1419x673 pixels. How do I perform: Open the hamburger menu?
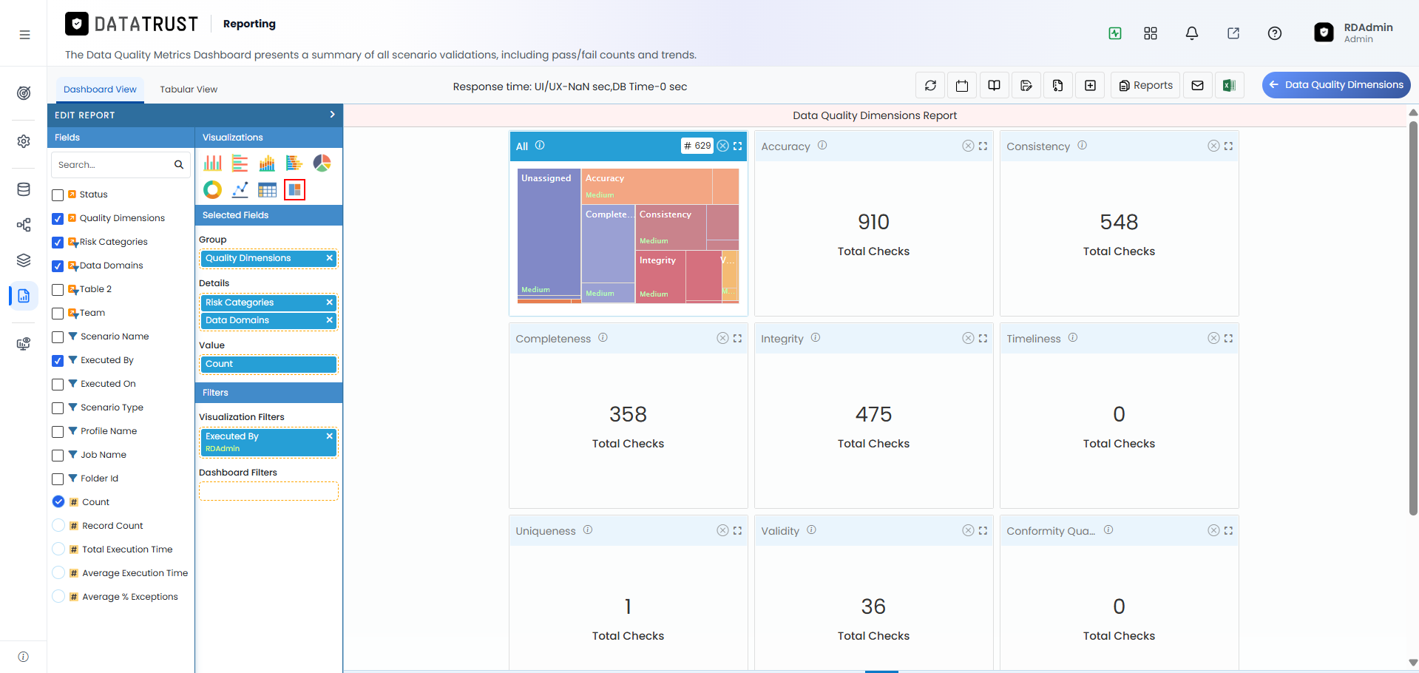[x=24, y=35]
